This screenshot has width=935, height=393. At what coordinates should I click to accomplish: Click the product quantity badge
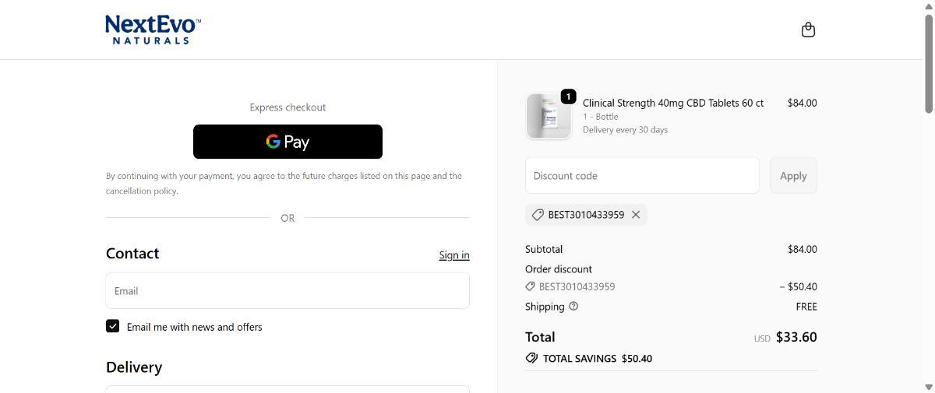568,96
